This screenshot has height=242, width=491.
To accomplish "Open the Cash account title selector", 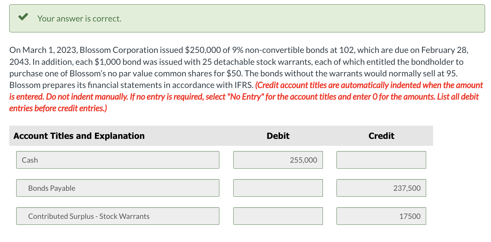I will pyautogui.click(x=117, y=160).
